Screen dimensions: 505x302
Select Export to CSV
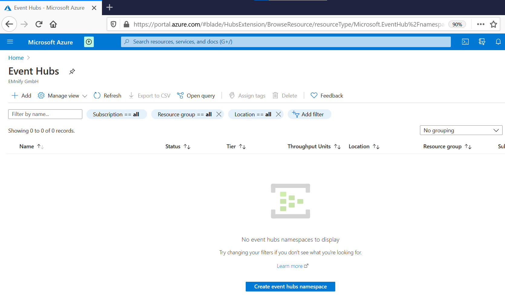(131, 95)
